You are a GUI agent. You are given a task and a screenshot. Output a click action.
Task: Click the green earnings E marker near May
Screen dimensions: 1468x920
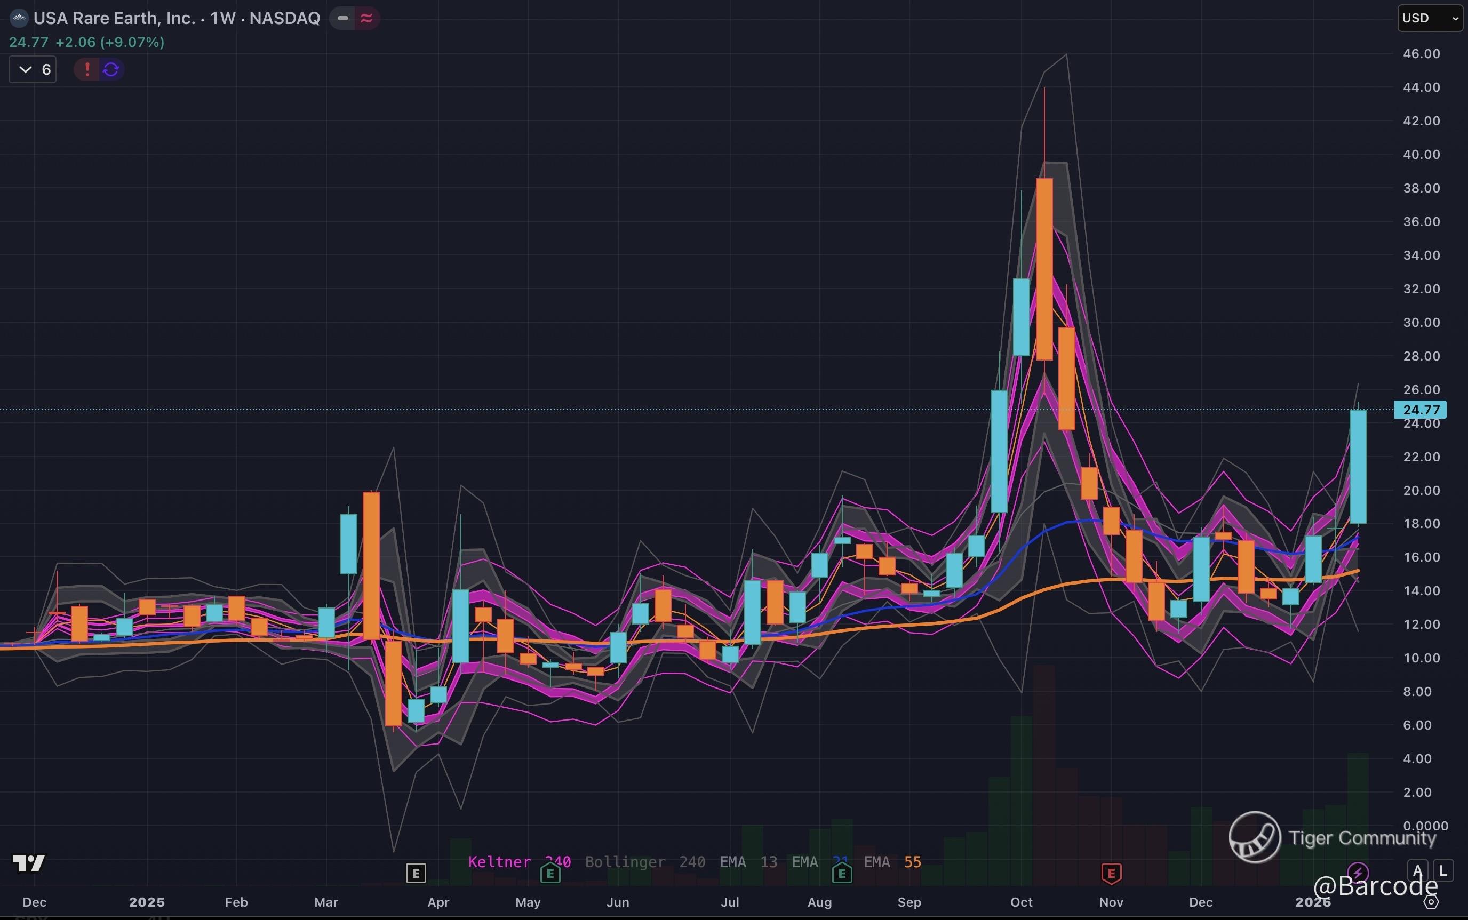pos(550,874)
